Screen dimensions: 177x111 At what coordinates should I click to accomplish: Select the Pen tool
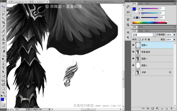[3, 64]
